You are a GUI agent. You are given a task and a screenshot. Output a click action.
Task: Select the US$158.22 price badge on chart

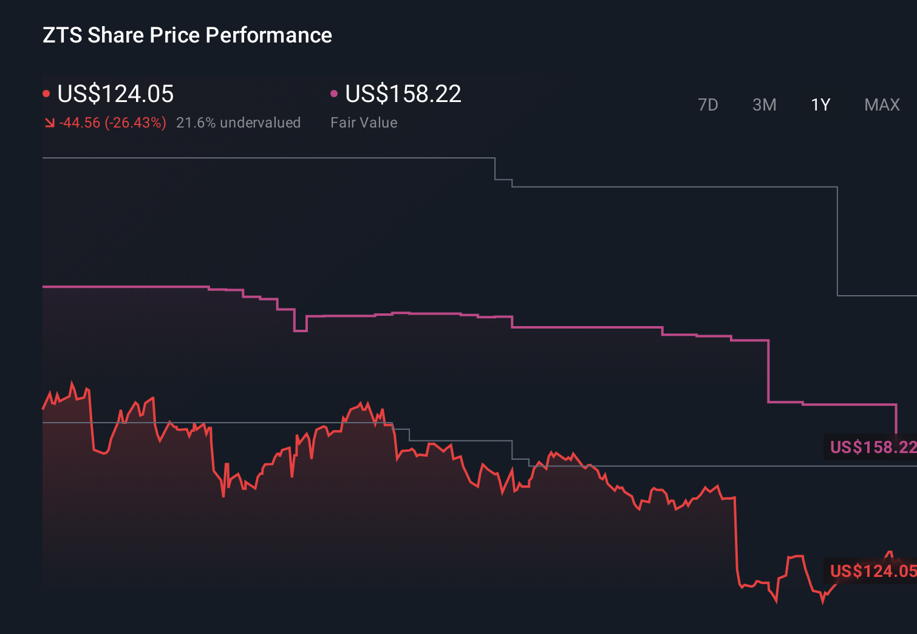tap(873, 448)
